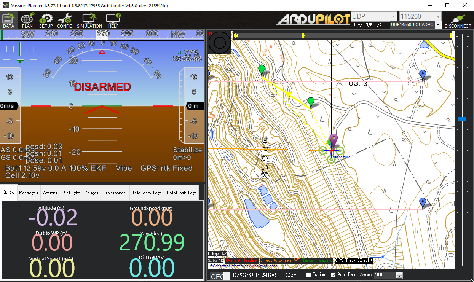Click the Yaw (deg) quick value 270.99
Image resolution: width=474 pixels, height=282 pixels.
[x=152, y=242]
